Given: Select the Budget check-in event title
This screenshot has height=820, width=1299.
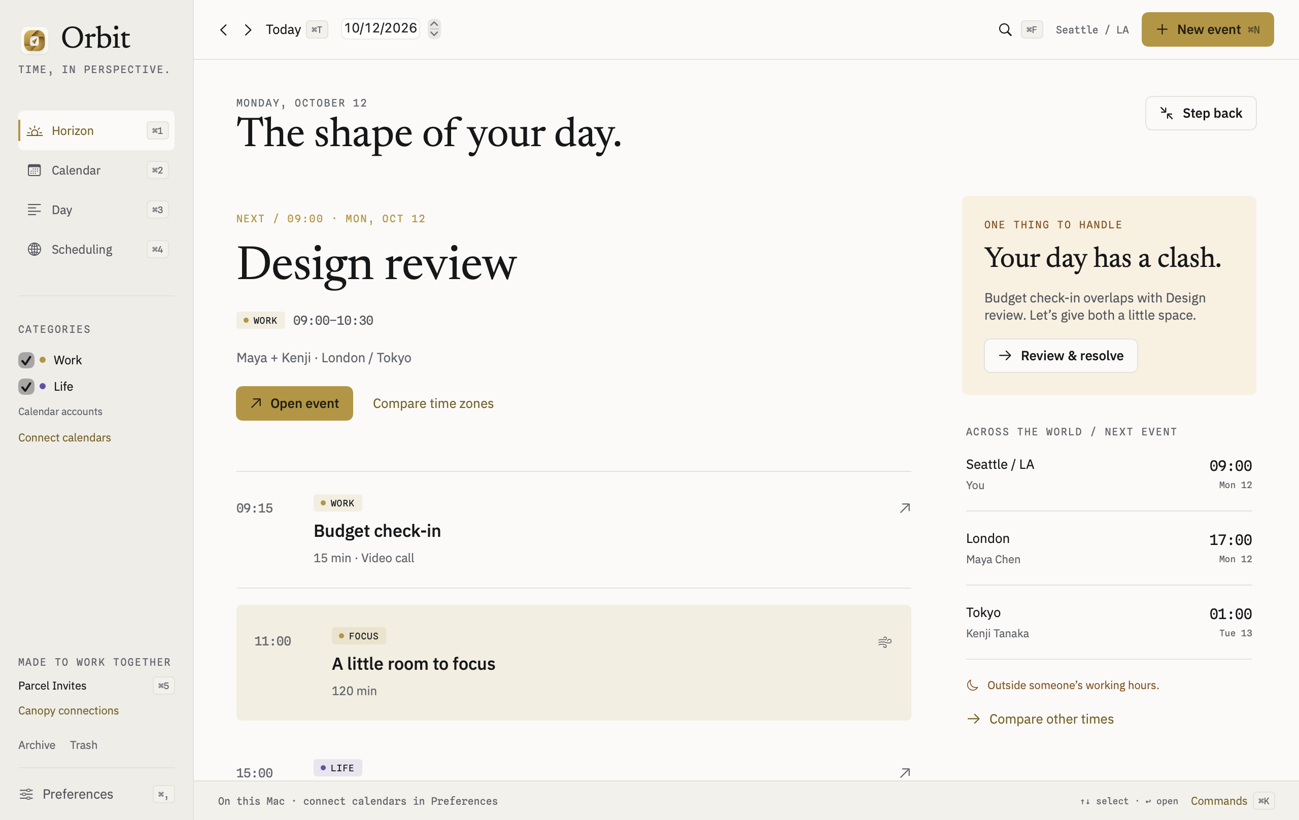Looking at the screenshot, I should (x=377, y=531).
